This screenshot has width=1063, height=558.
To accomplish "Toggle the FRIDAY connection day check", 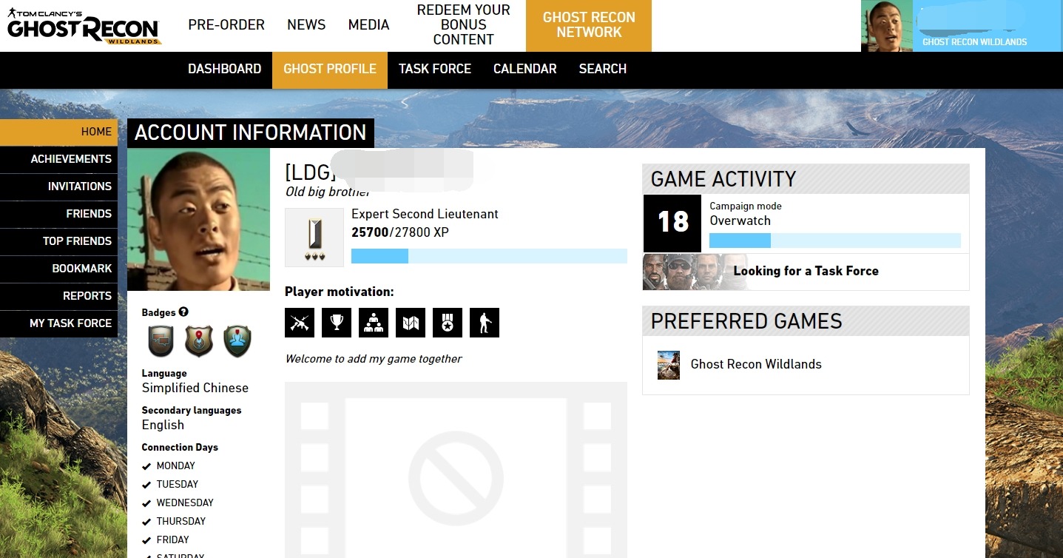I will coord(146,540).
